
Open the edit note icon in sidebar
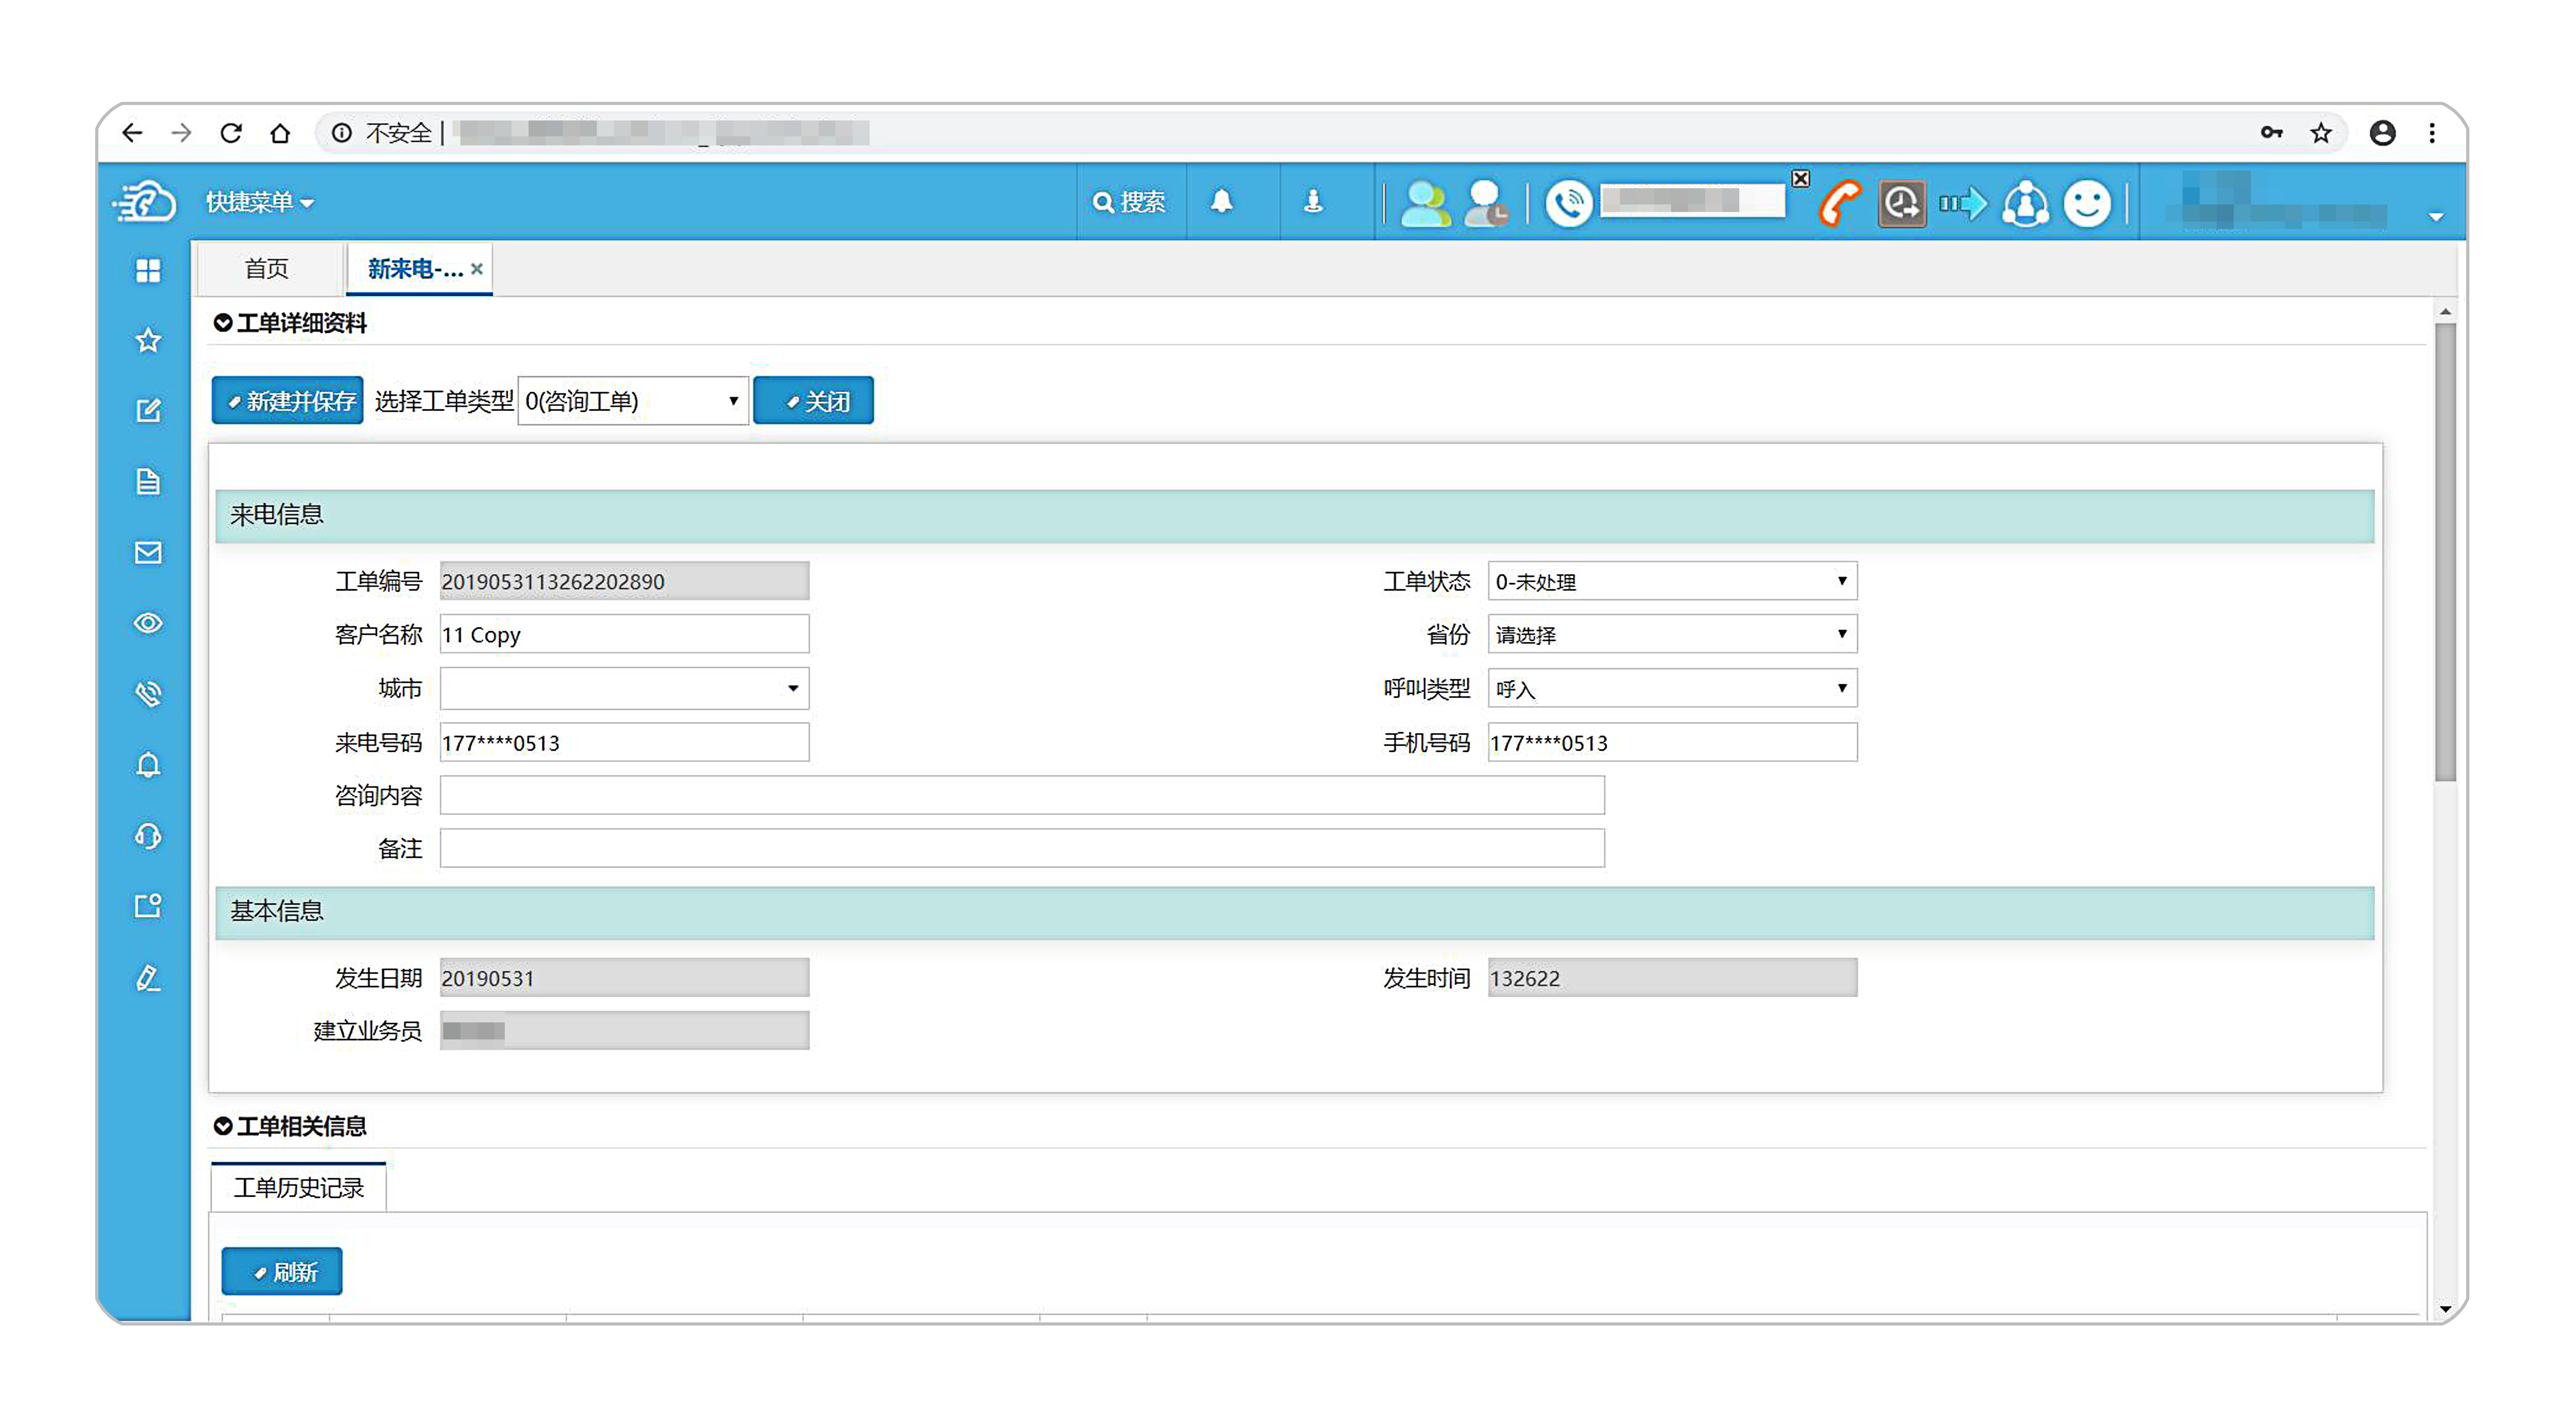click(148, 411)
